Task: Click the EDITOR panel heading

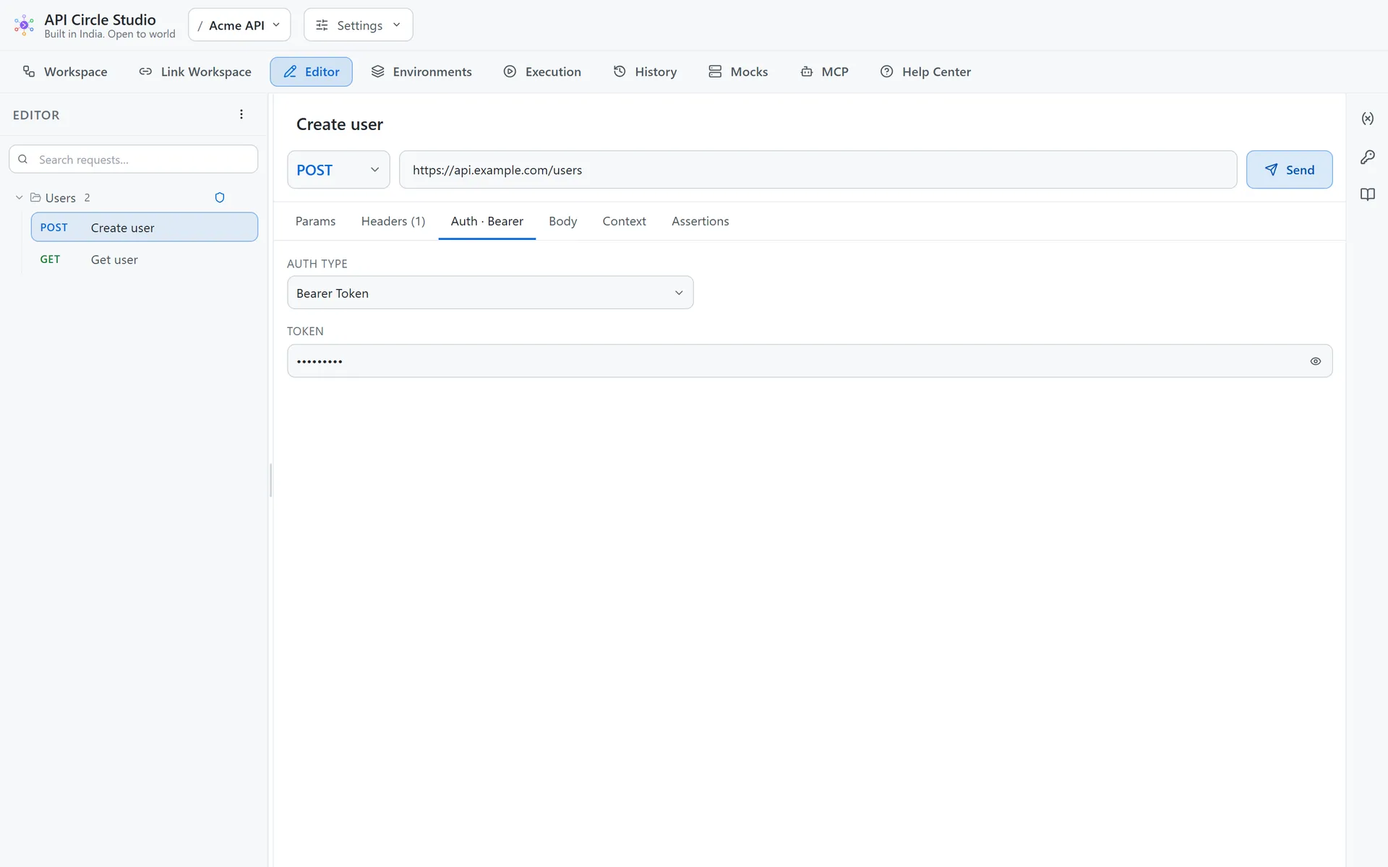Action: (36, 115)
